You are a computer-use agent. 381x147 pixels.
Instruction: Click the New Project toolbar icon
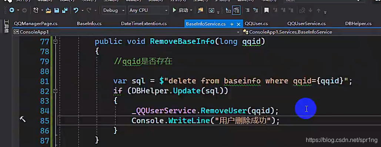36,10
